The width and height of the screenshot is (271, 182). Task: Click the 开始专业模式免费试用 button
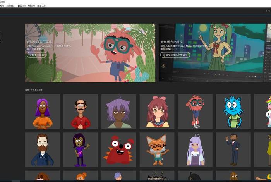click(175, 55)
